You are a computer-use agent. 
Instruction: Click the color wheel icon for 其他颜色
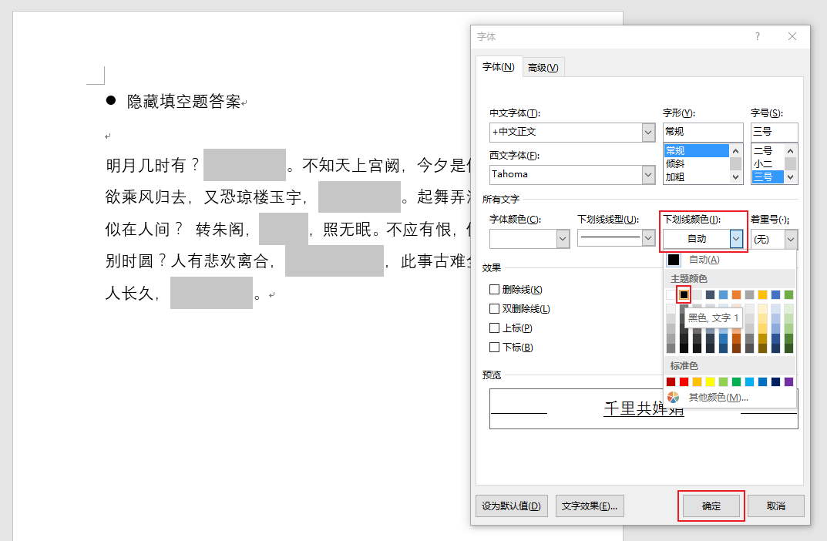tap(673, 397)
